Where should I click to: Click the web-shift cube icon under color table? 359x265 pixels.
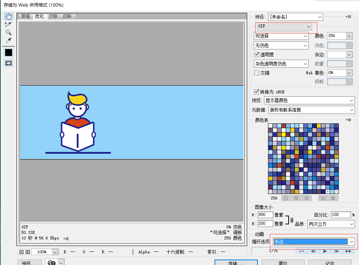(x=296, y=198)
